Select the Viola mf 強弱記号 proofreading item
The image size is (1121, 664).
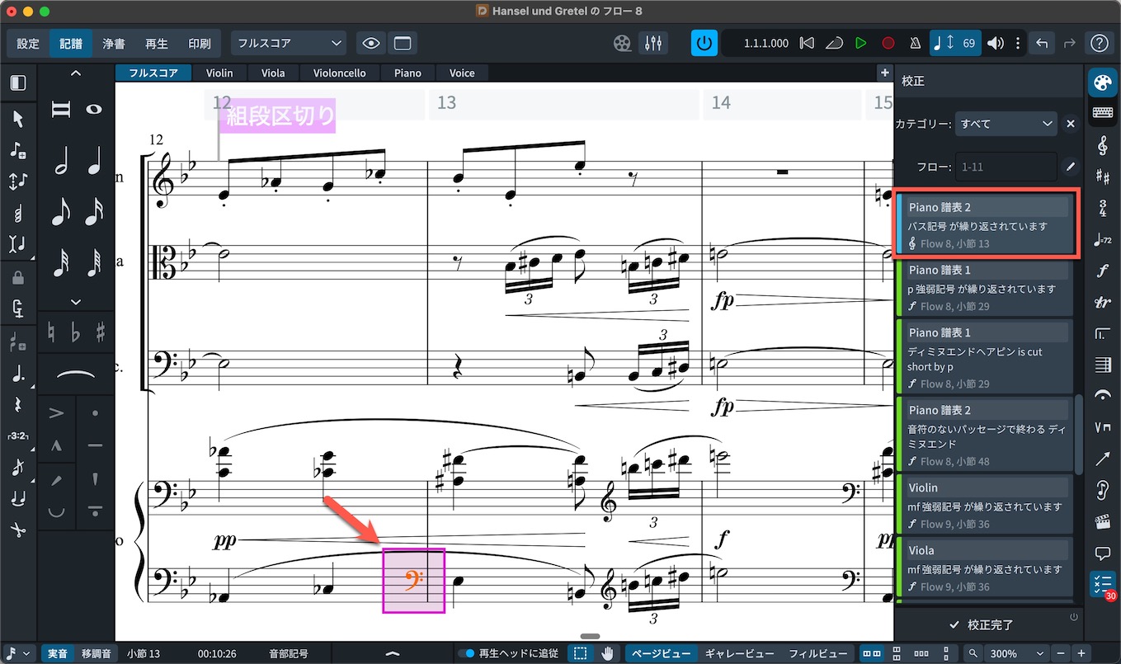(x=985, y=568)
